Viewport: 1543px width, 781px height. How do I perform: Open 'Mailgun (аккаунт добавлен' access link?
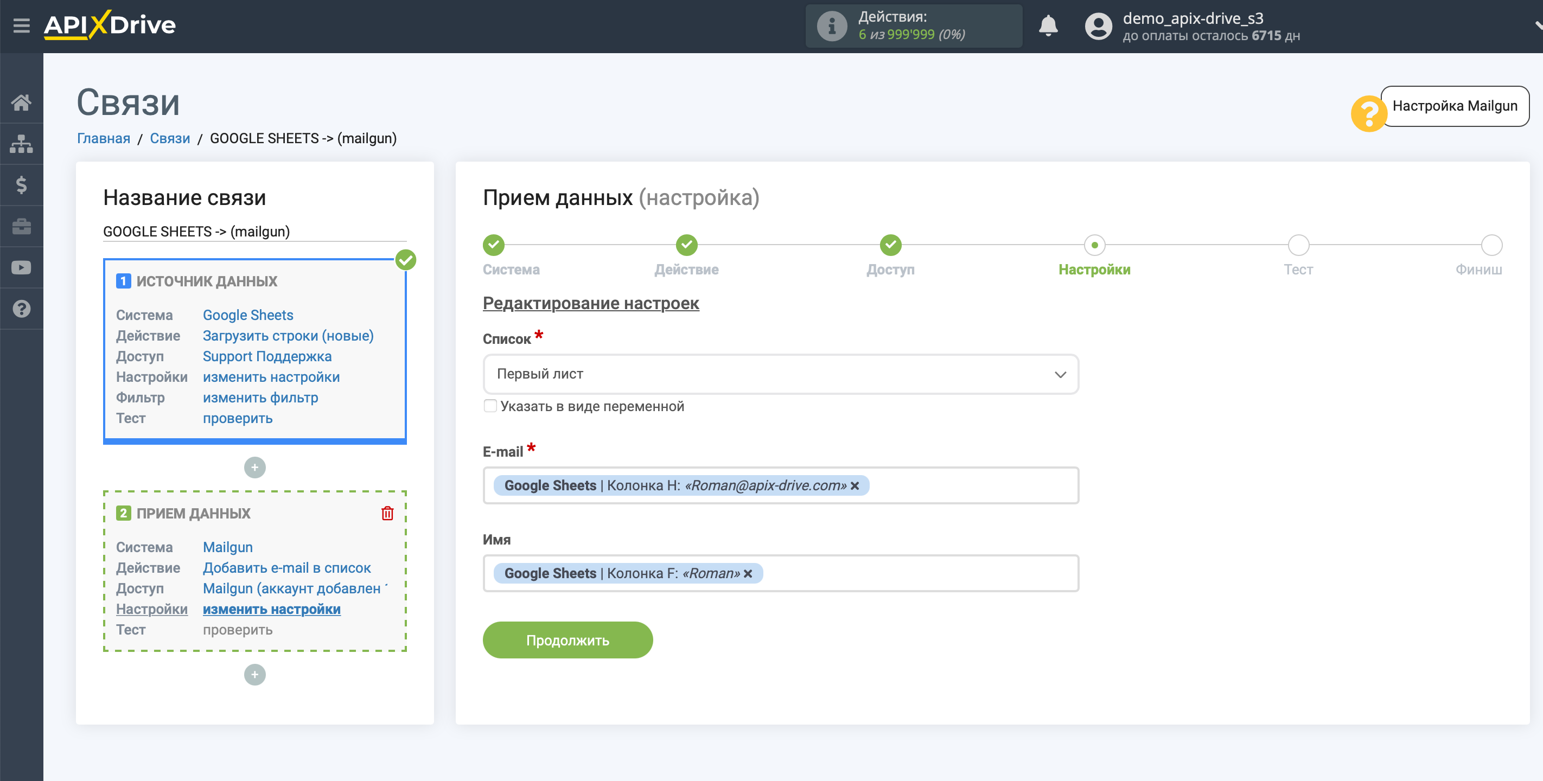pyautogui.click(x=294, y=588)
